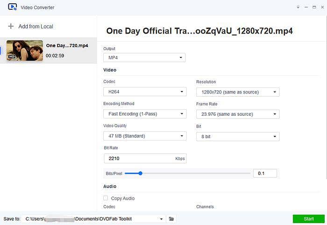Click the Bit Rate 2210 input field
This screenshot has height=225, width=327.
[138, 159]
